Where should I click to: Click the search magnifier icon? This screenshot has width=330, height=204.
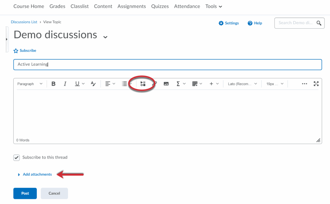[x=319, y=23]
